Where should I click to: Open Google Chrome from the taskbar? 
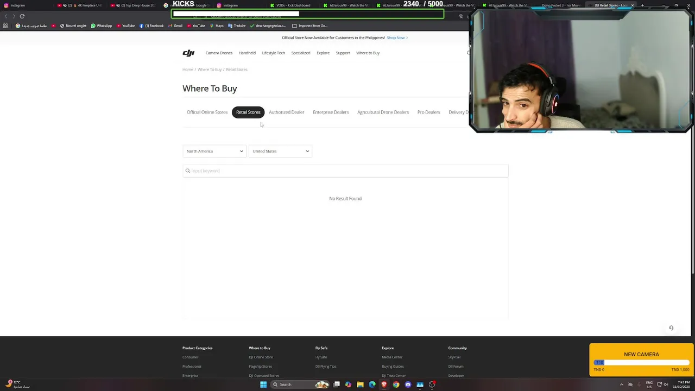click(x=396, y=384)
